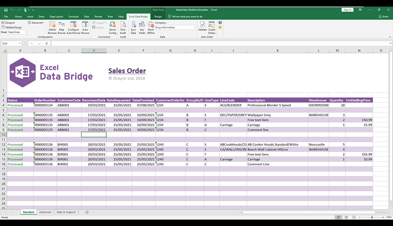Image resolution: width=393 pixels, height=226 pixels.
Task: Click the Enter formula checkmark icon
Action: (39, 43)
